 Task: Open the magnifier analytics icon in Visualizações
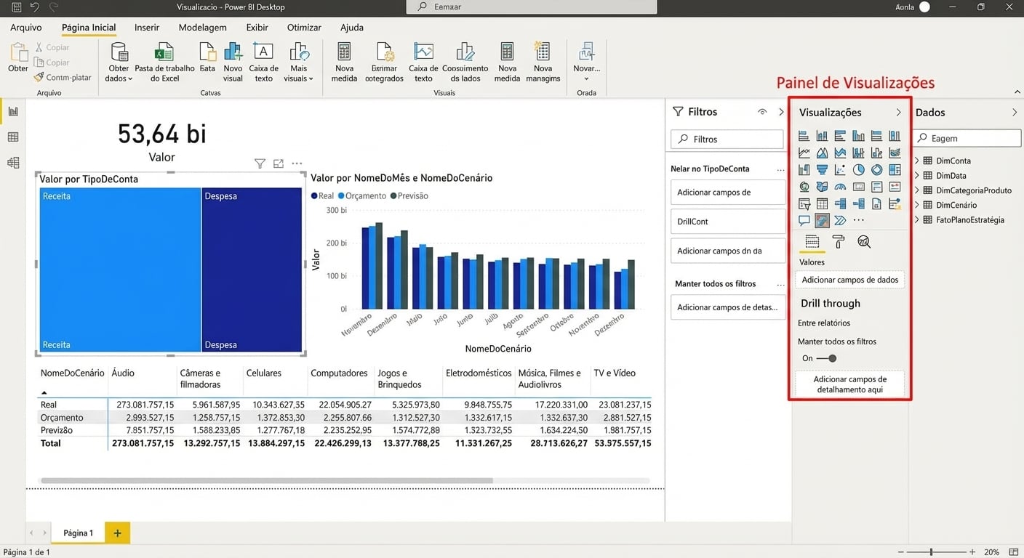864,242
